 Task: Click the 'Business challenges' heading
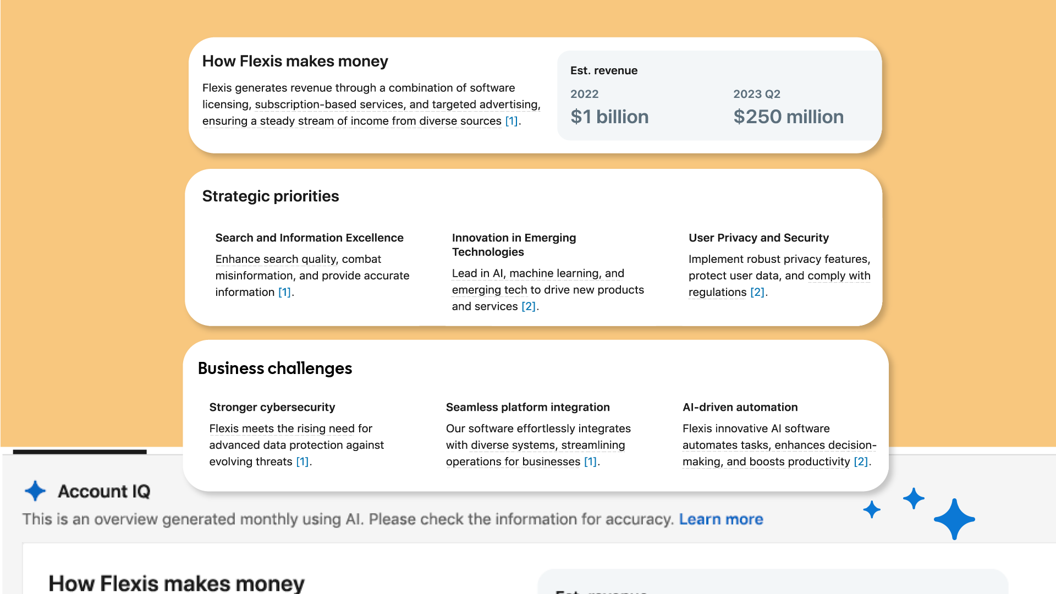(x=275, y=369)
